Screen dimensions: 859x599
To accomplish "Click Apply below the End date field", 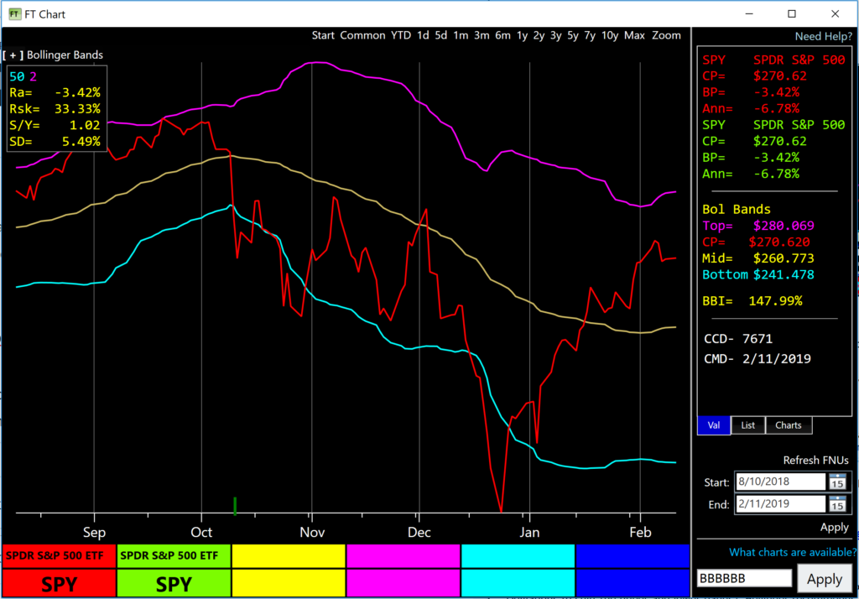I will coord(834,527).
